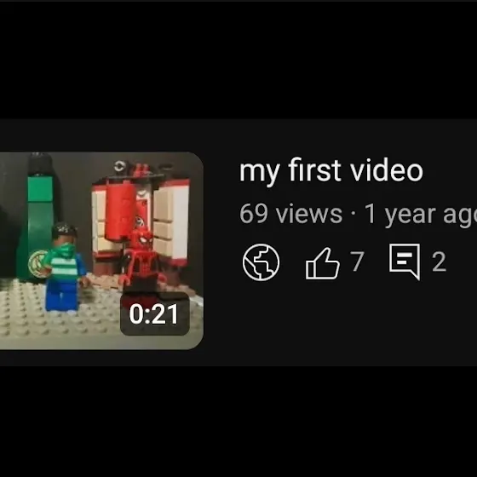Click the green-masked minifigure in the thumbnail
477x477 pixels.
(65, 267)
